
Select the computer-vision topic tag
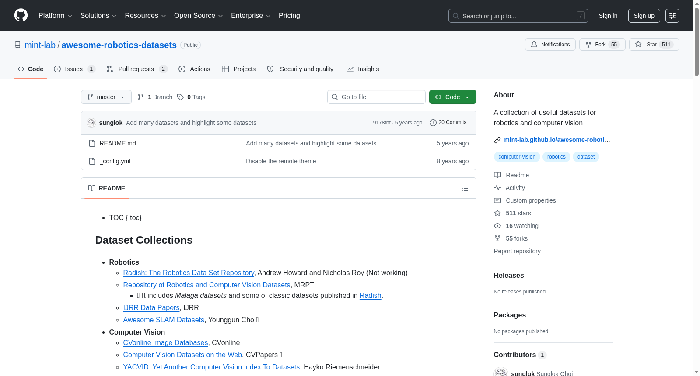(517, 157)
